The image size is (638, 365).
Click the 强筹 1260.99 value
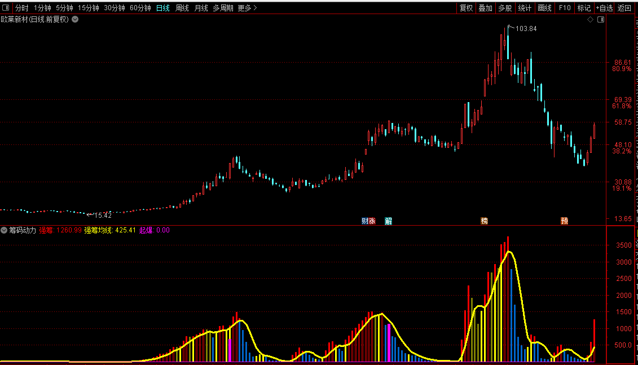60,230
